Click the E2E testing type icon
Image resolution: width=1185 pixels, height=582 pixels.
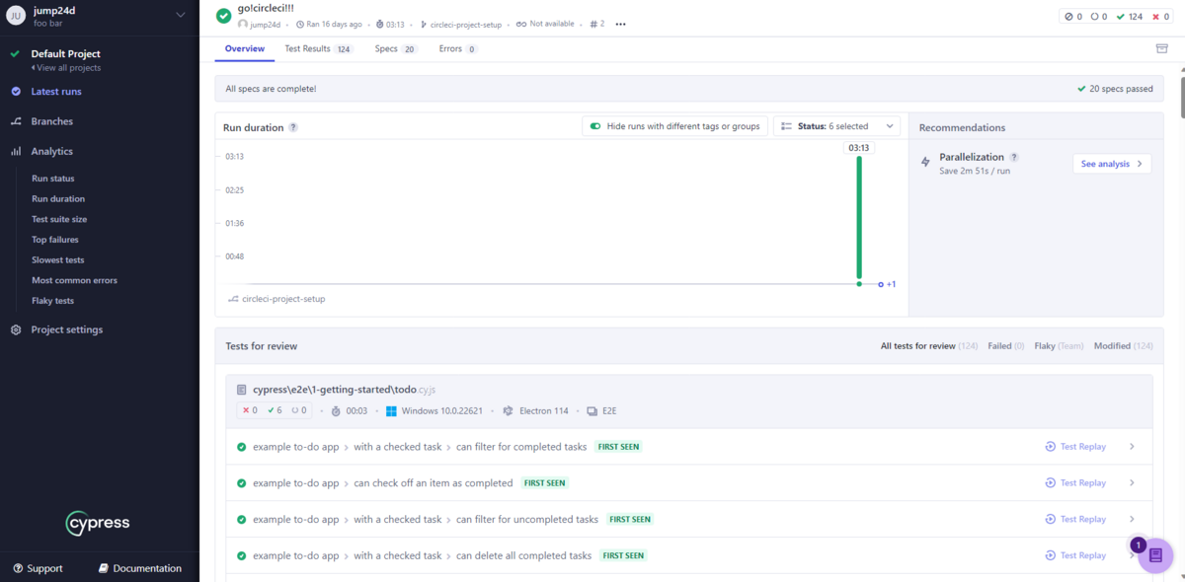[592, 411]
